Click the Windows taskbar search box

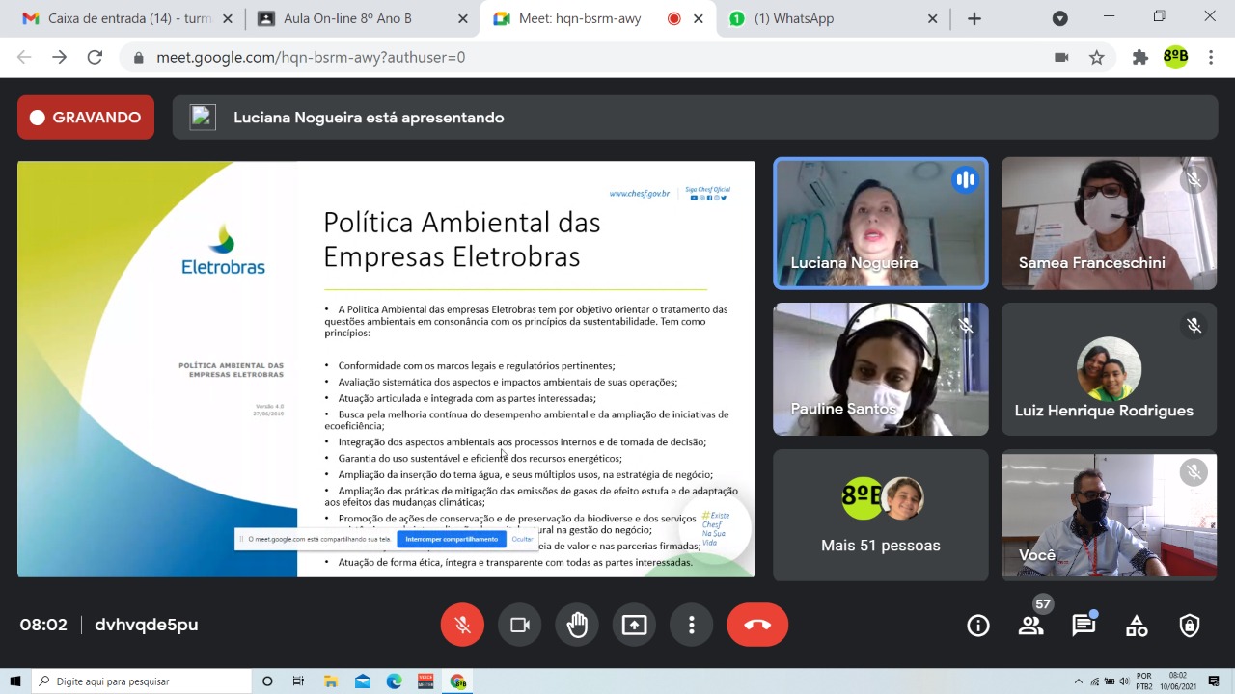(x=141, y=681)
